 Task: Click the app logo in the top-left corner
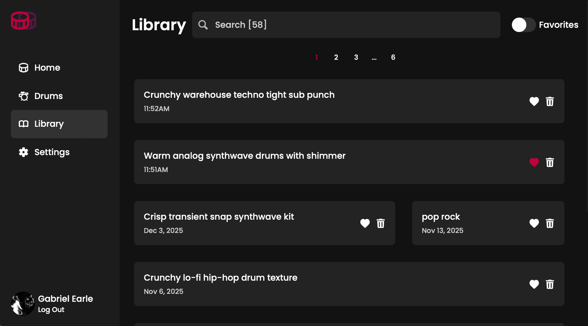click(23, 20)
